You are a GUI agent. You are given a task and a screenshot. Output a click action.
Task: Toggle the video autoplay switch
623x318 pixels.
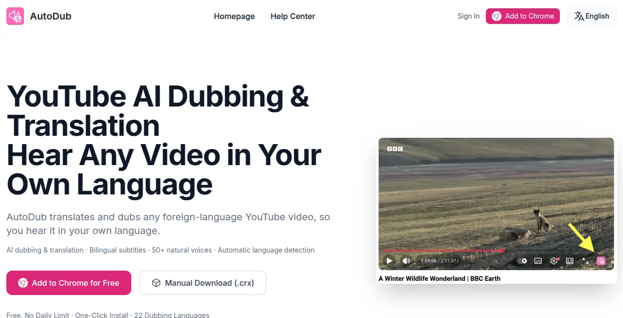coord(522,261)
